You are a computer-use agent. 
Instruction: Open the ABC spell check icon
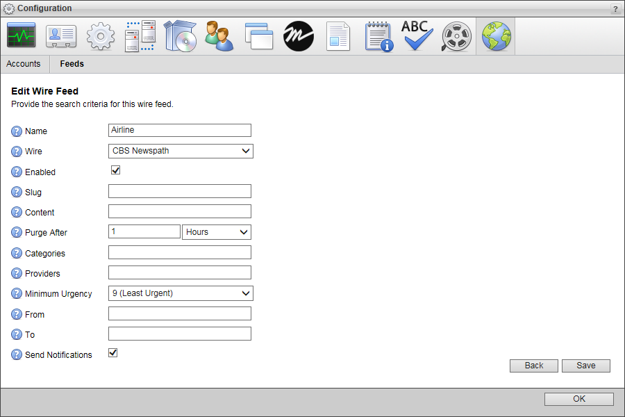coord(417,35)
